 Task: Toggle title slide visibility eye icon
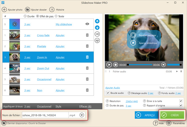coord(87,24)
